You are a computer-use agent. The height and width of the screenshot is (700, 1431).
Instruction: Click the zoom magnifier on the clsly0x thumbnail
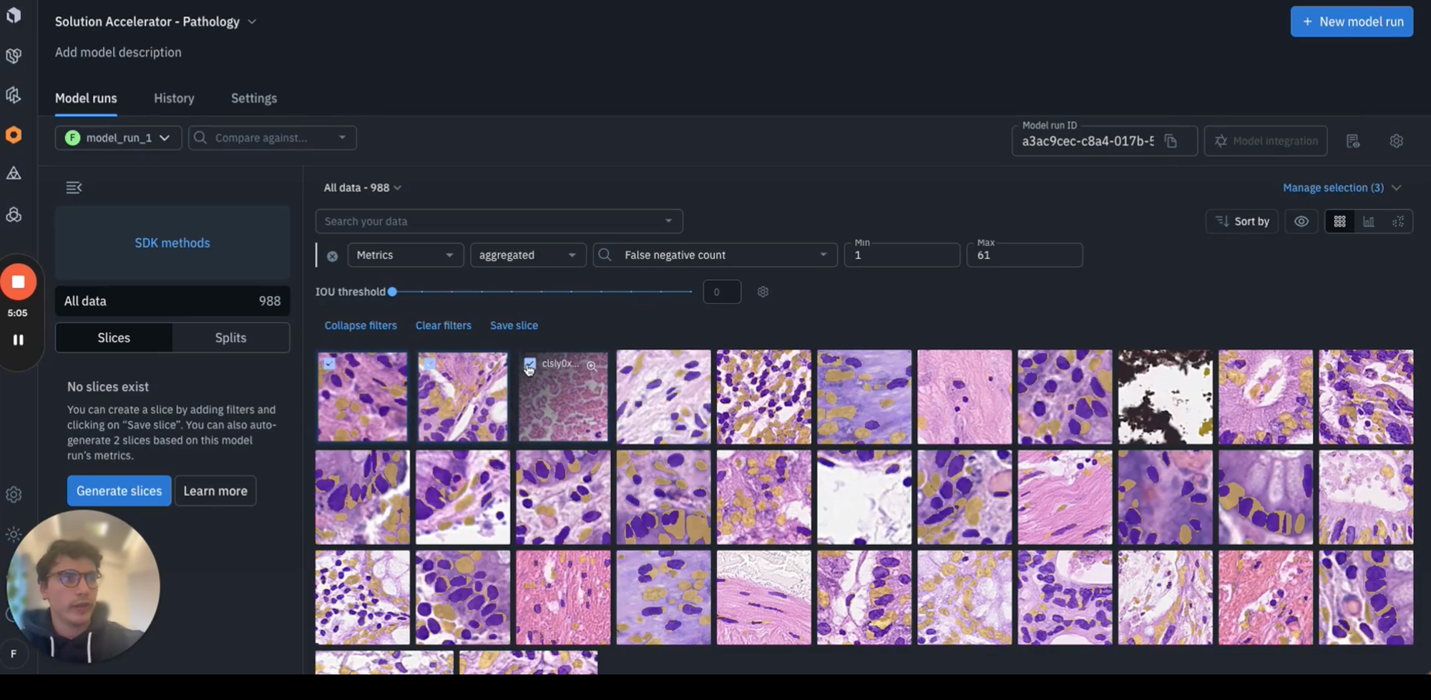click(x=591, y=365)
